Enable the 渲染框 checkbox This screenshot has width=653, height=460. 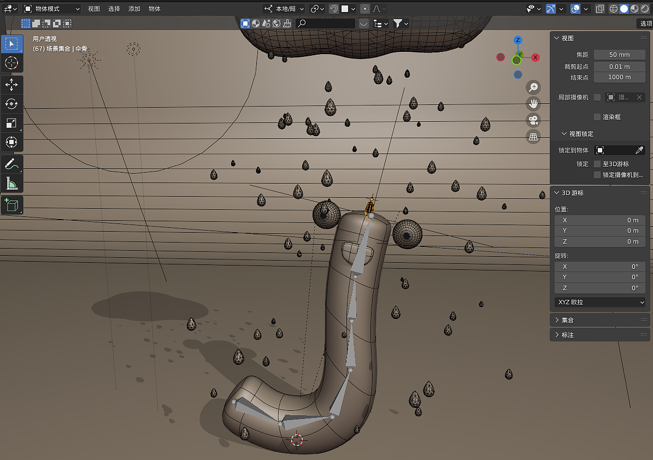tap(597, 117)
